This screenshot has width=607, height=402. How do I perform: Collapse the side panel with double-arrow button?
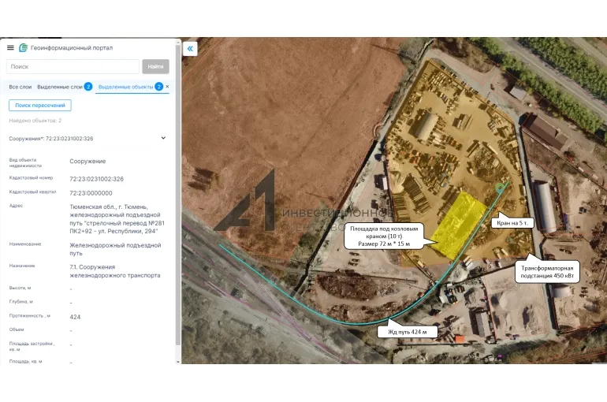190,49
